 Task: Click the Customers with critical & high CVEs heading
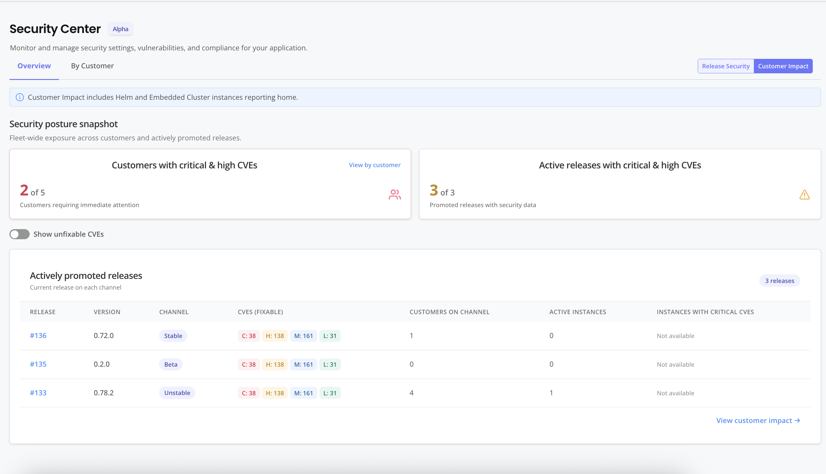pyautogui.click(x=184, y=165)
